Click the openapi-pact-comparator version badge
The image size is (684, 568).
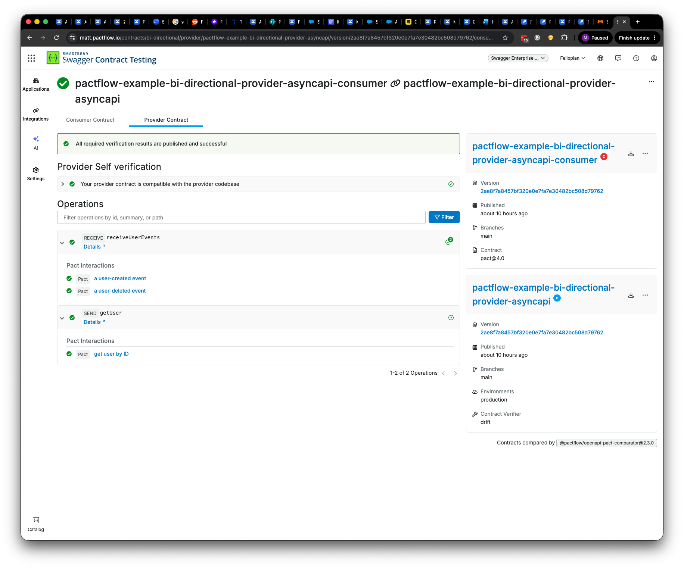tap(607, 443)
